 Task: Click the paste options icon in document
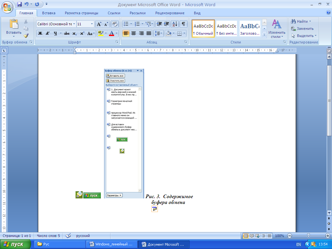pyautogui.click(x=155, y=209)
